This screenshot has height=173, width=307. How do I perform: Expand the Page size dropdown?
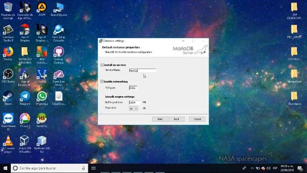tap(133, 109)
